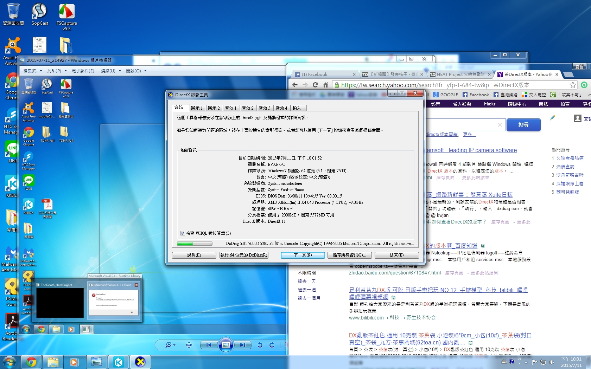Switch to the 顯示 2 tab in DxDiag
Image resolution: width=591 pixels, height=369 pixels.
tap(214, 108)
